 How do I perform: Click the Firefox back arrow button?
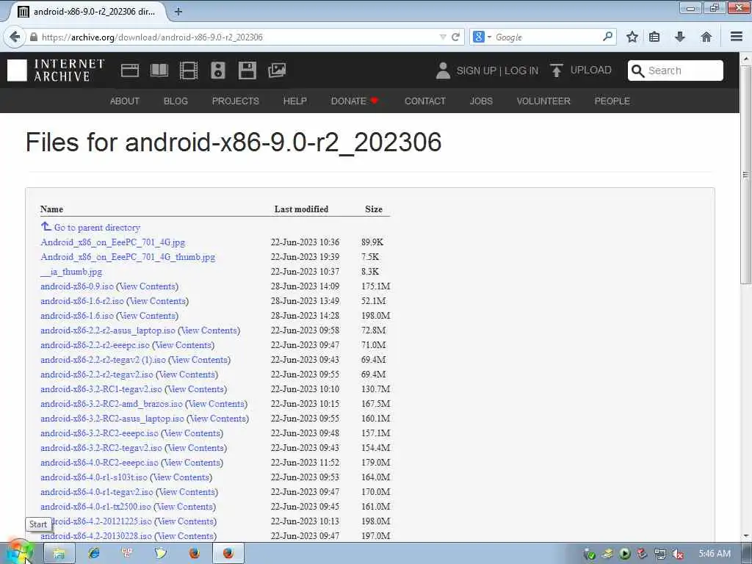pos(15,37)
